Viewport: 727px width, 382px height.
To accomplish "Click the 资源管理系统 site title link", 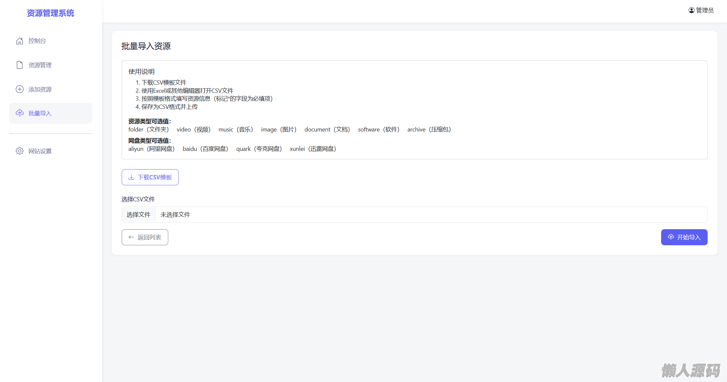I will 50,13.
